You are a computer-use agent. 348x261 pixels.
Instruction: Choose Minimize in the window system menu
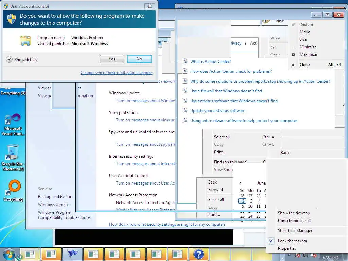click(308, 47)
